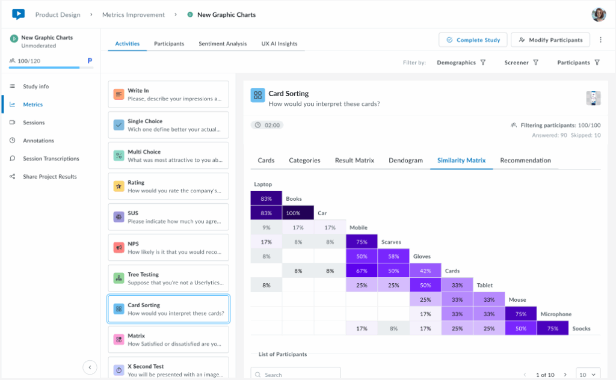
Task: Open the three-dot overflow menu
Action: [x=600, y=39]
